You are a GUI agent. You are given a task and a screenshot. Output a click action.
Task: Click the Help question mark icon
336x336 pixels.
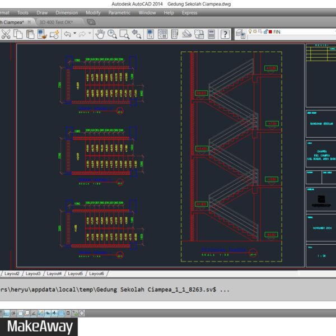225,34
